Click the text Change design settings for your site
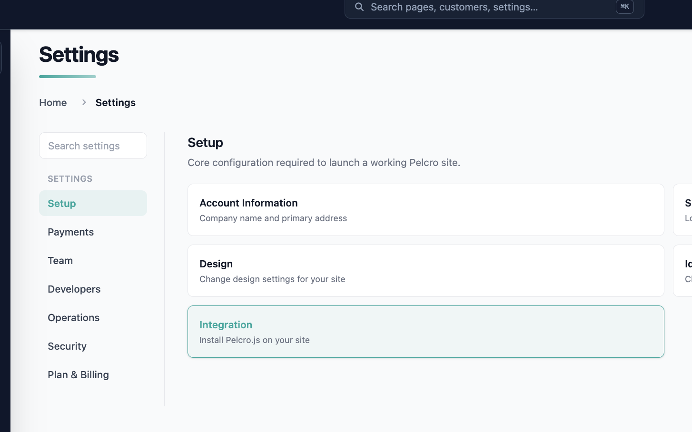 272,279
